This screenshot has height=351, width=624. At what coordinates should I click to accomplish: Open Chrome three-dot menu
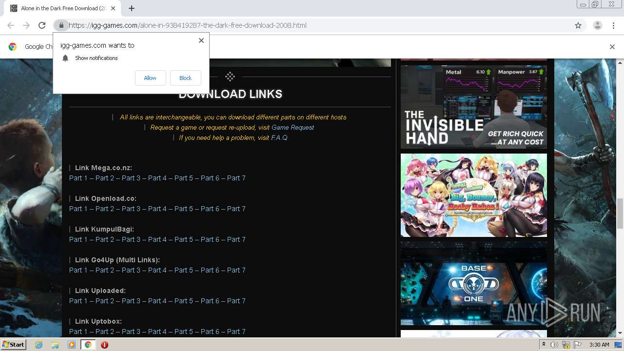coord(613,25)
